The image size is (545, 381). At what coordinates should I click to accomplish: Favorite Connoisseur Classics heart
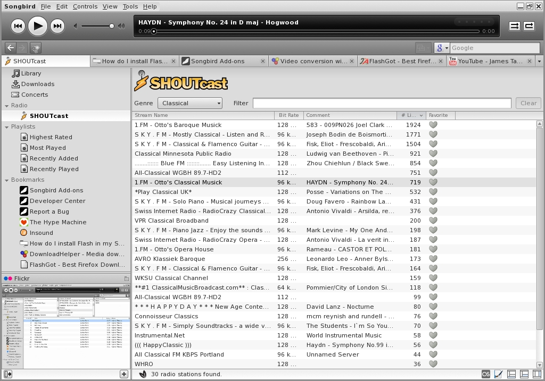click(x=433, y=316)
